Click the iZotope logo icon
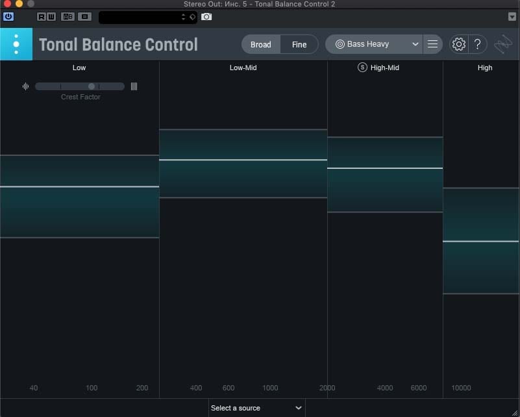520x417 pixels. [x=503, y=44]
